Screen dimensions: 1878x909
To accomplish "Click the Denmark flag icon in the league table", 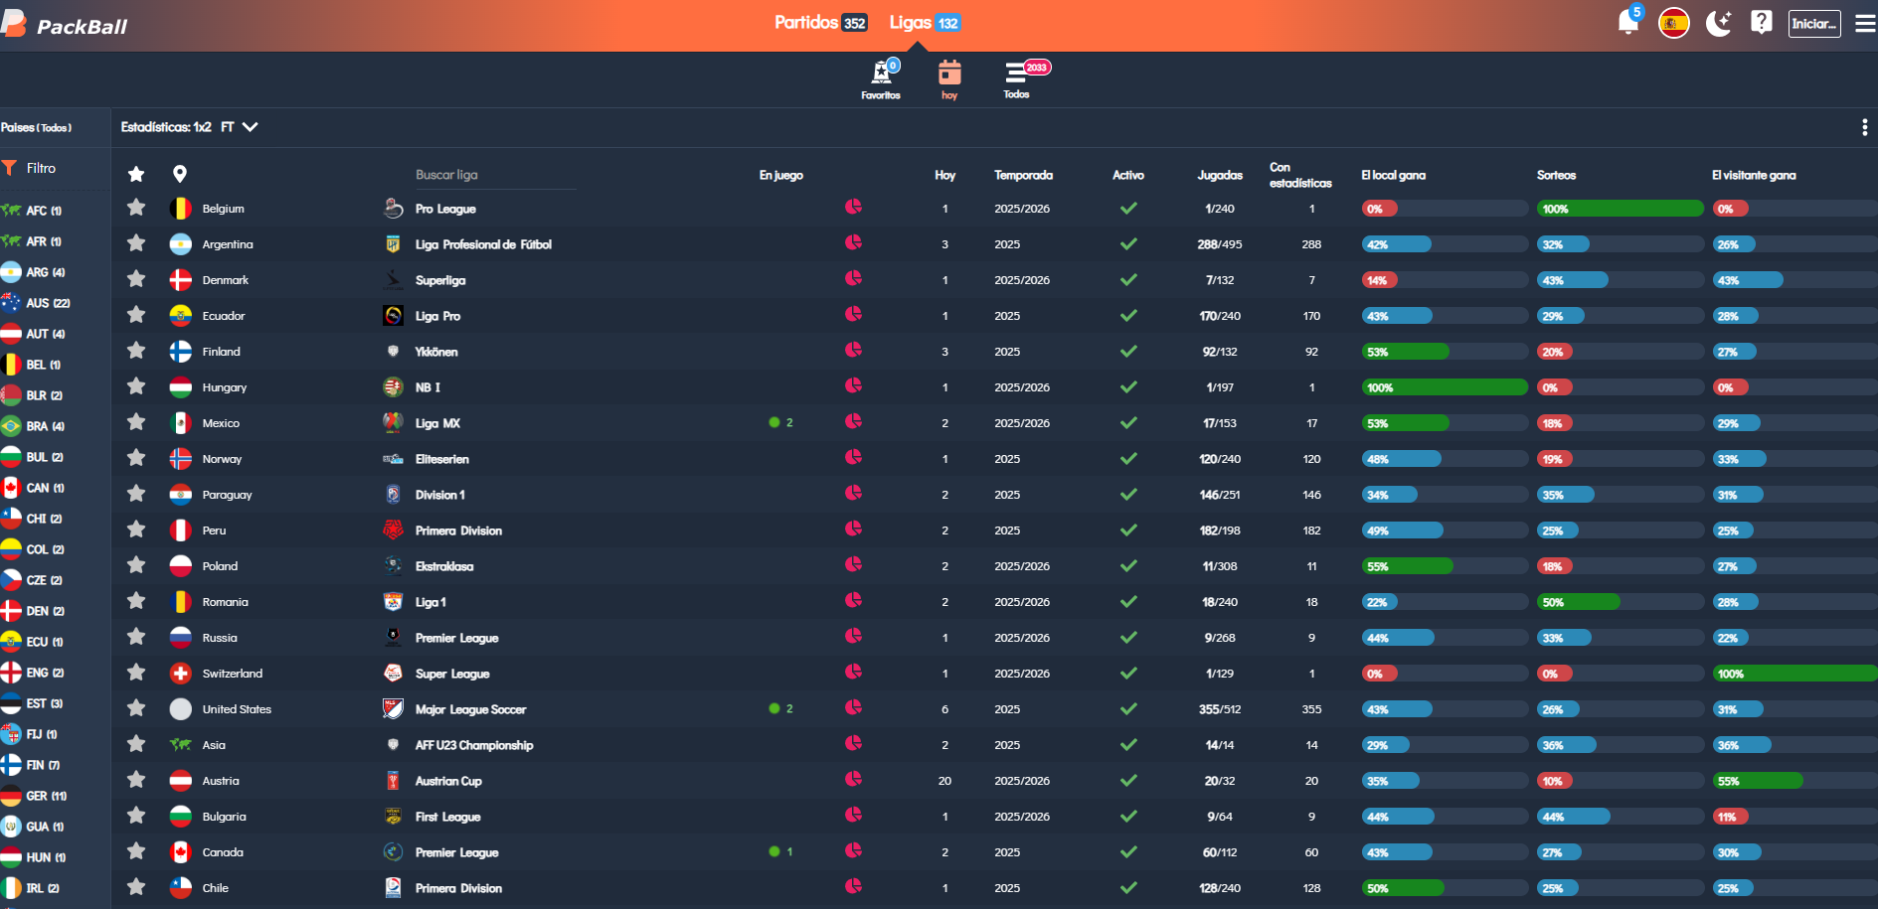I will 180,280.
